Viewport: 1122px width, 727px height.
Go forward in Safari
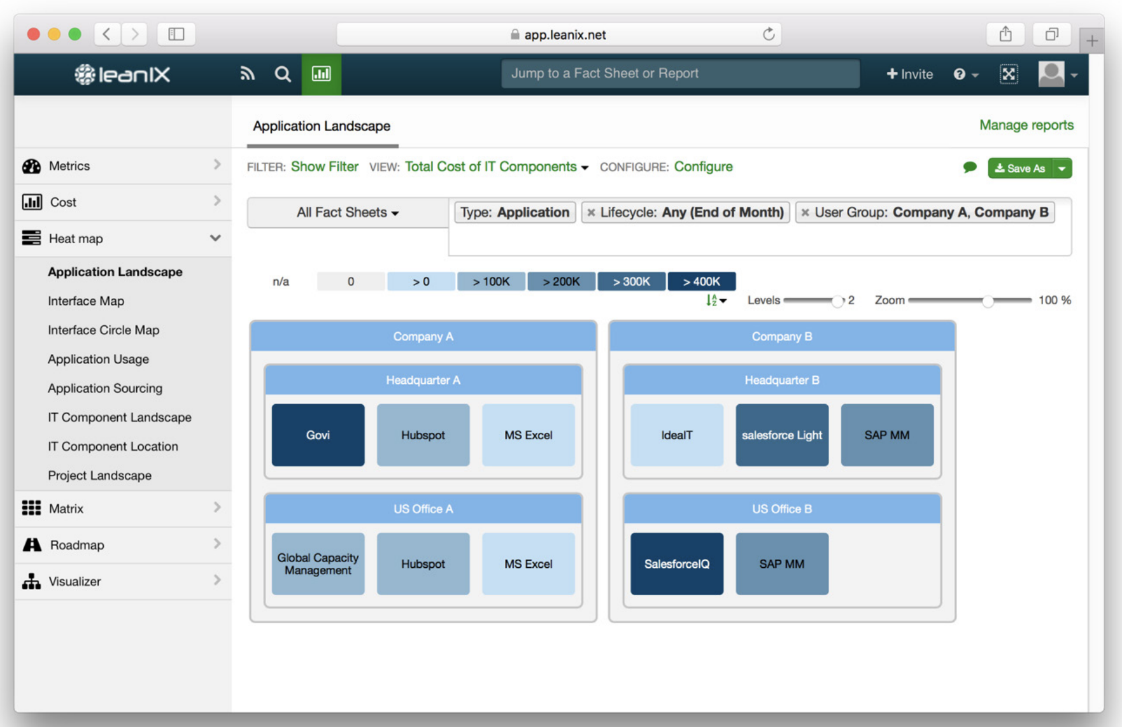(x=134, y=34)
